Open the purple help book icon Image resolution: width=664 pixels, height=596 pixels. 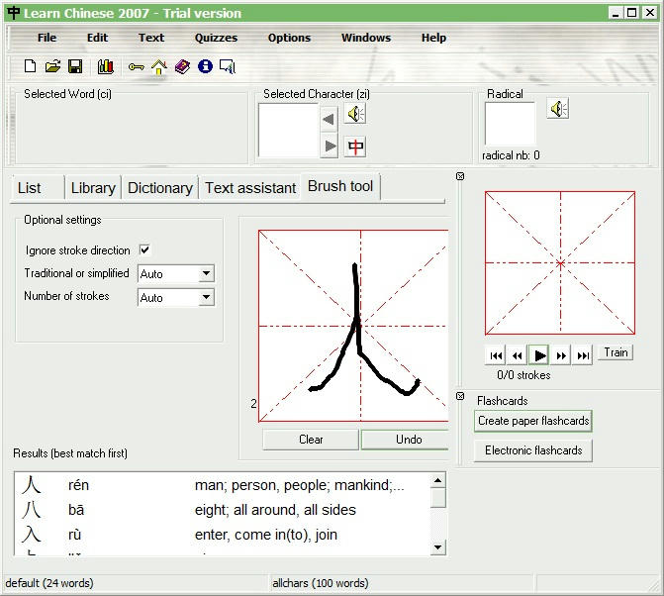click(182, 66)
